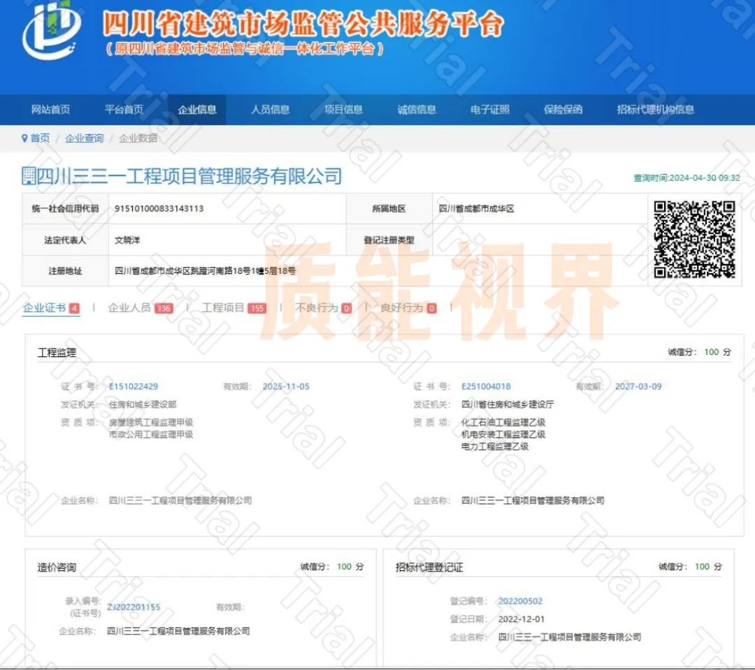The height and width of the screenshot is (670, 755).
Task: Open 企业查询 breadcrumb link
Action: click(x=83, y=138)
